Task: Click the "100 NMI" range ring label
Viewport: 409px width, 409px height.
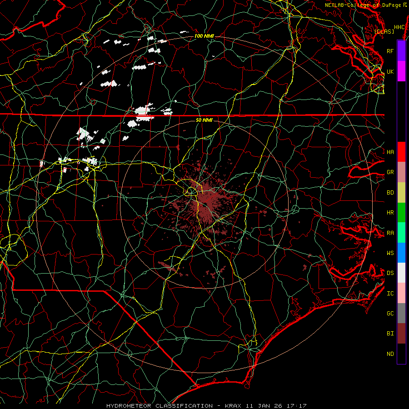Action: pos(204,36)
